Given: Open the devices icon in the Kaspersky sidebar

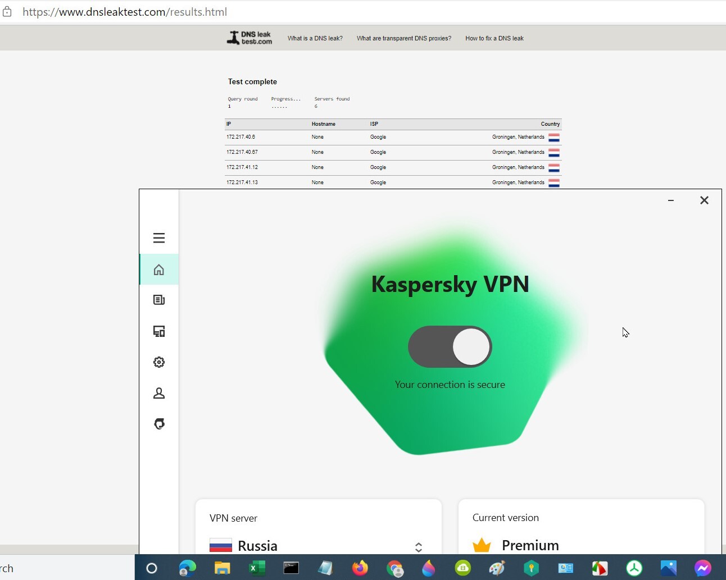Looking at the screenshot, I should [x=159, y=331].
